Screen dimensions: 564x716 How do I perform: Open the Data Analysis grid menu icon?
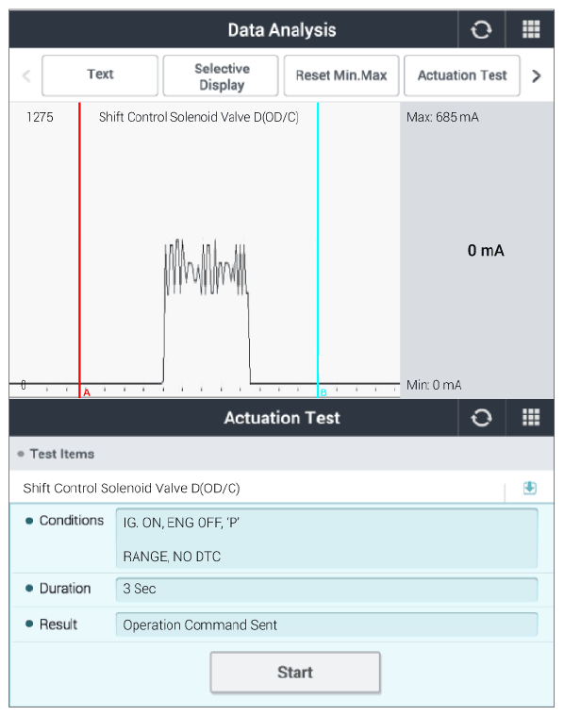click(531, 29)
